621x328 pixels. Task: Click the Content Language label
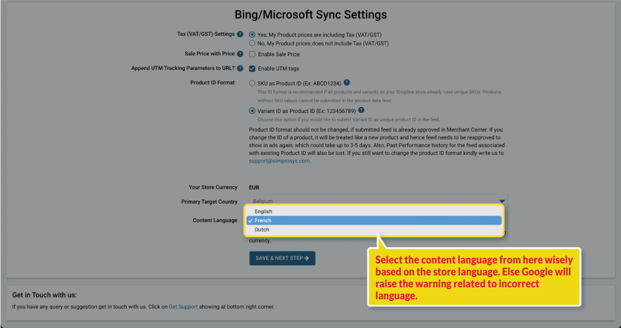click(x=215, y=220)
